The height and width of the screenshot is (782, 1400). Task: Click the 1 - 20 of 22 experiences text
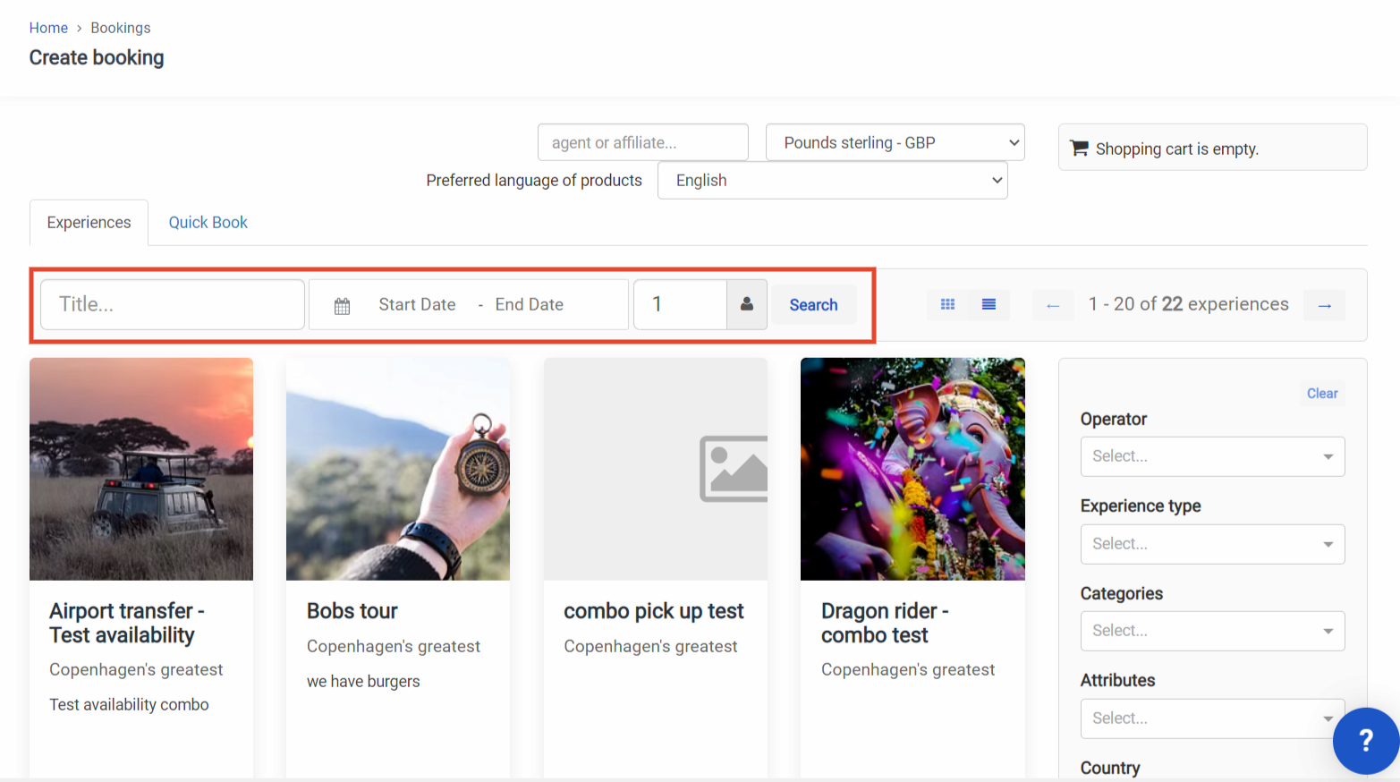[x=1189, y=304]
